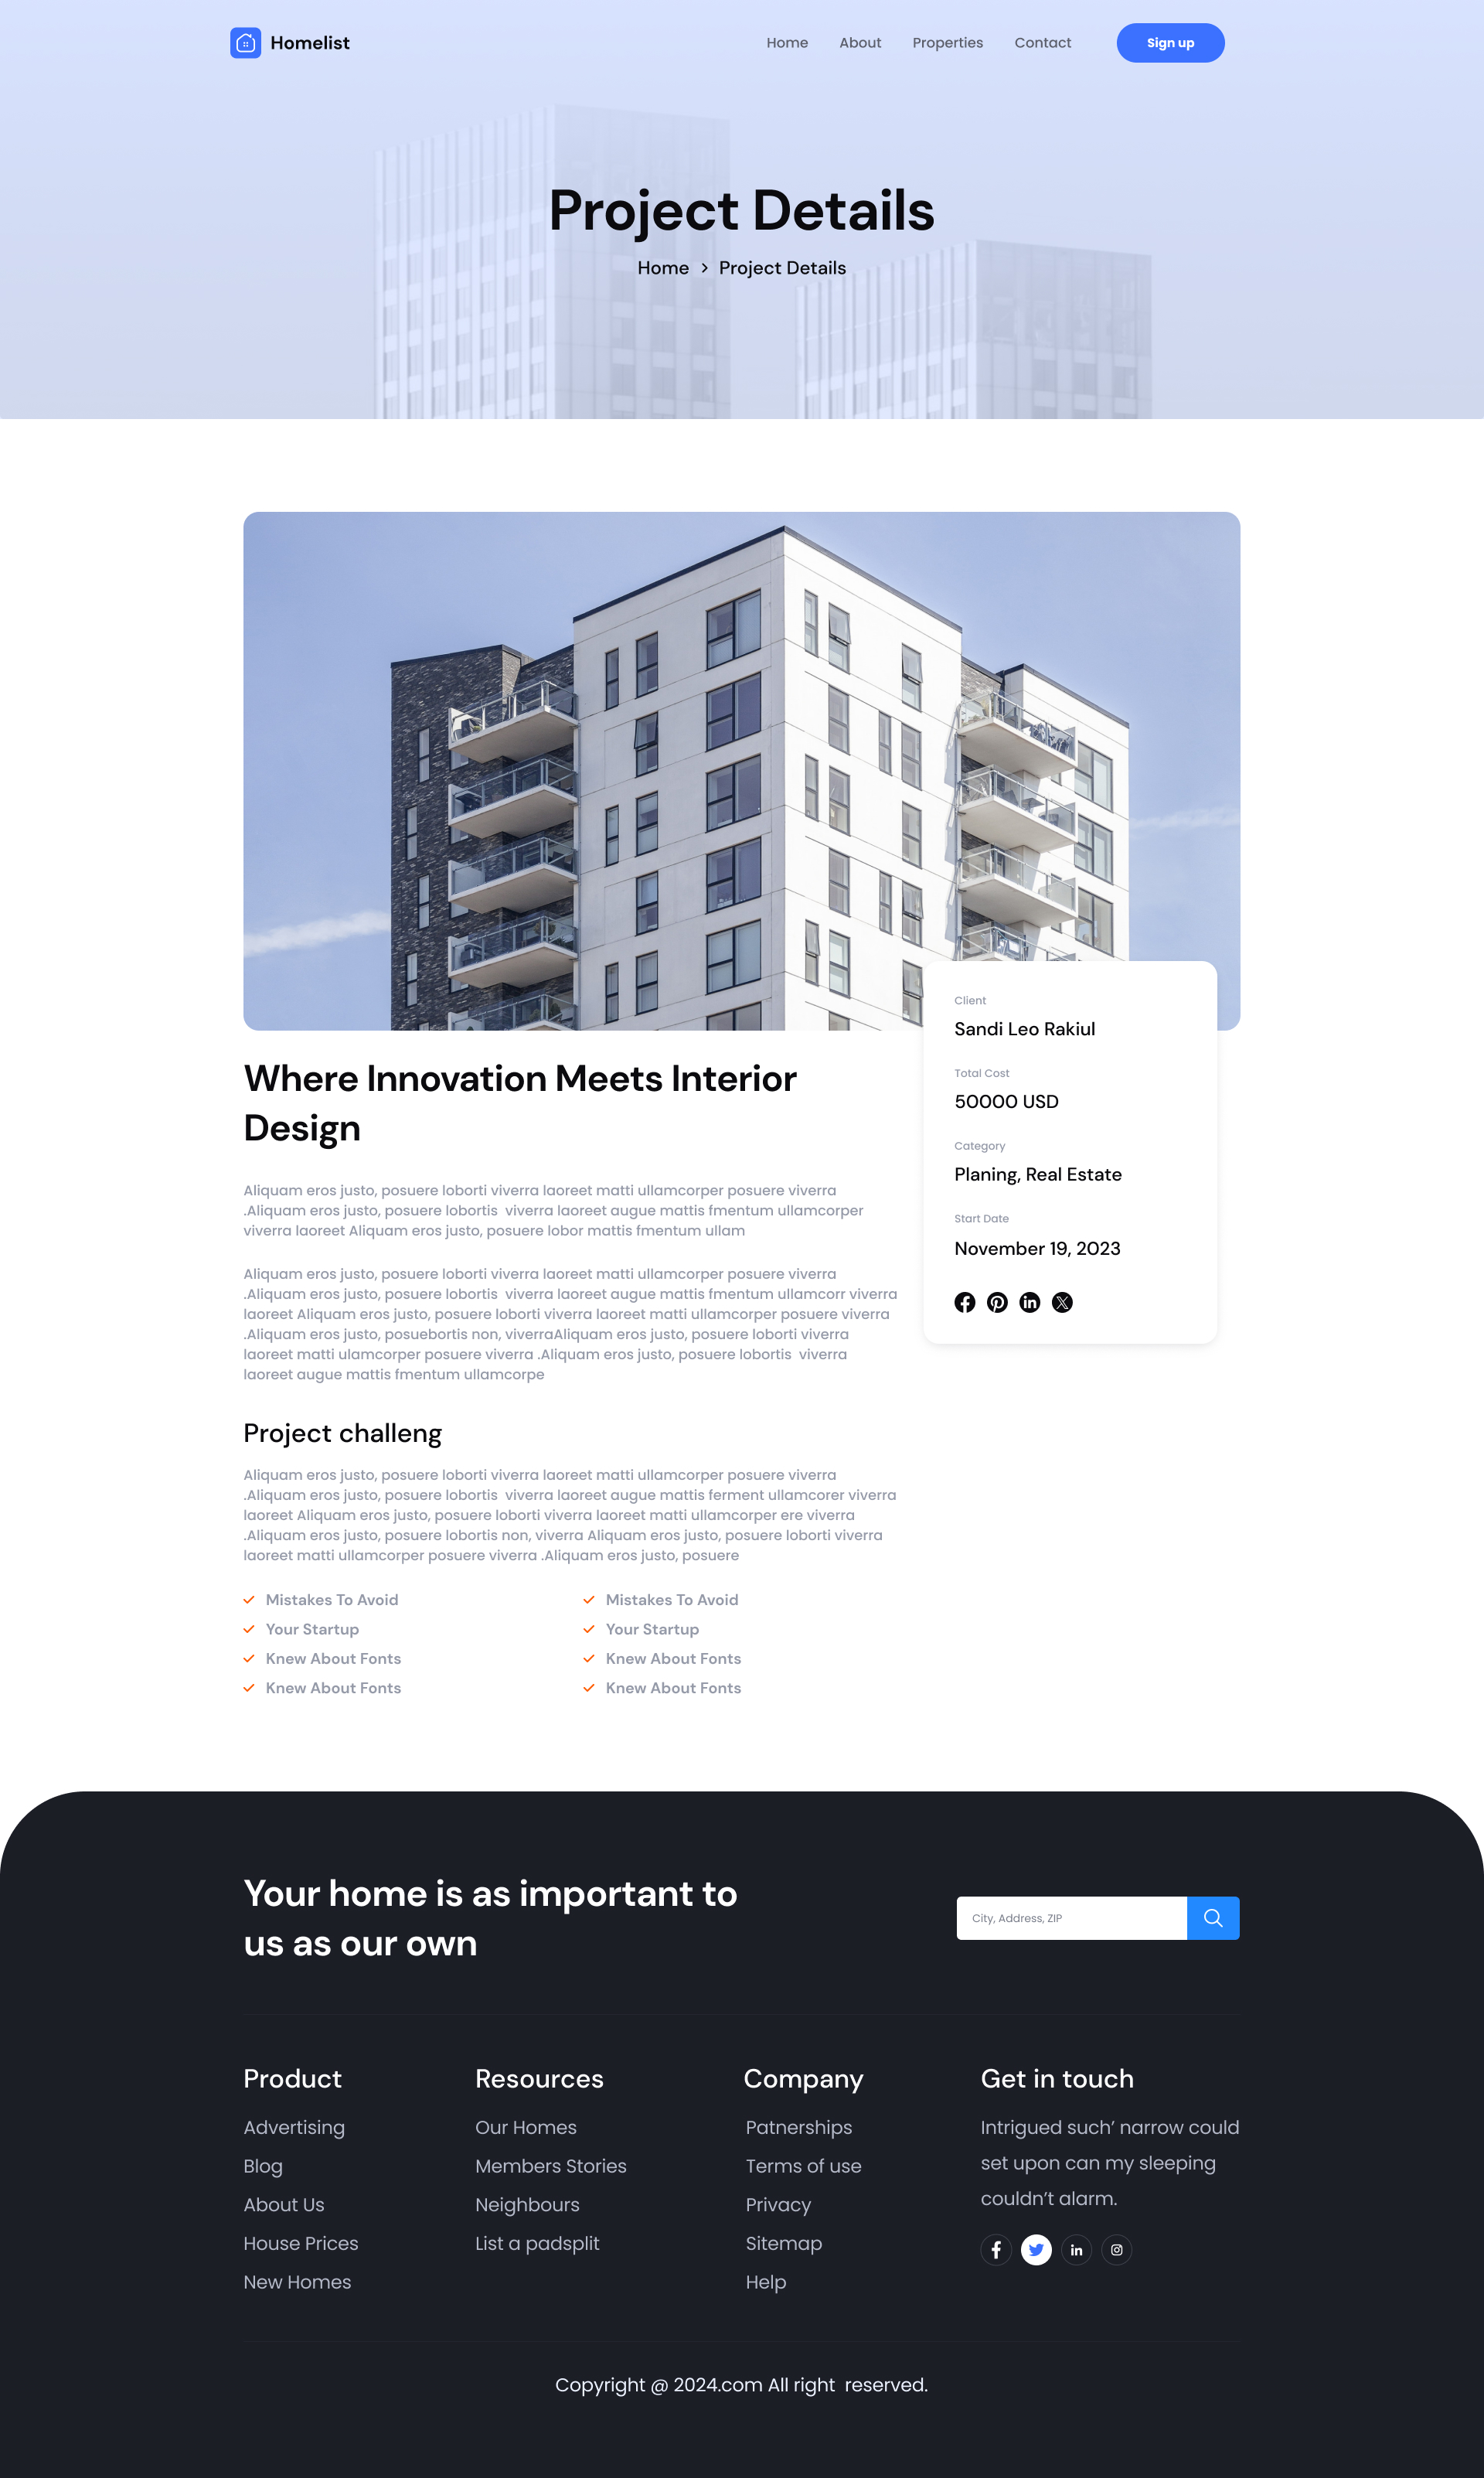Click the Home breadcrumb link

click(x=664, y=267)
